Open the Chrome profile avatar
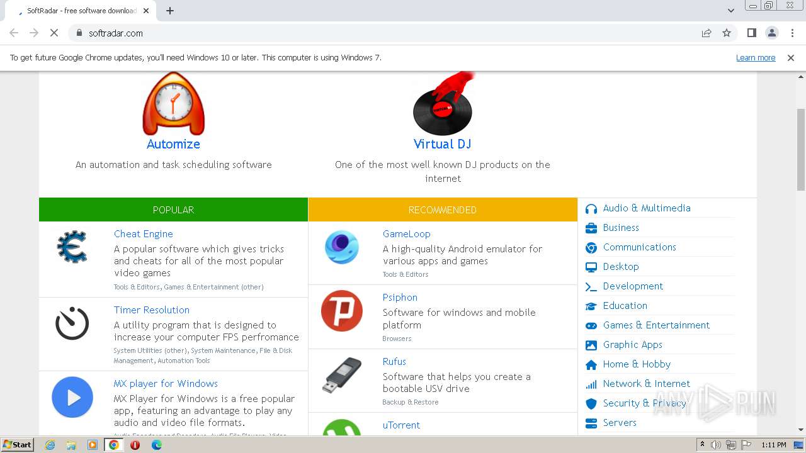Screen dimensions: 806x453 point(772,33)
